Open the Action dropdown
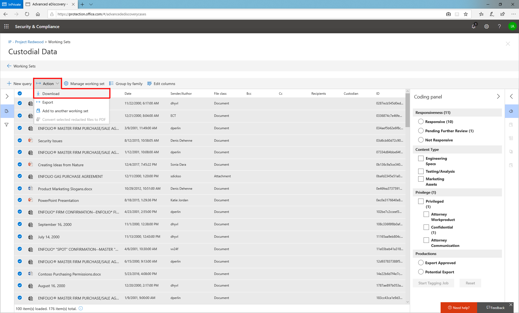 pyautogui.click(x=48, y=84)
